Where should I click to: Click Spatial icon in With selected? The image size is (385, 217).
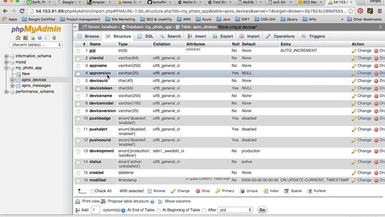pyautogui.click(x=286, y=191)
